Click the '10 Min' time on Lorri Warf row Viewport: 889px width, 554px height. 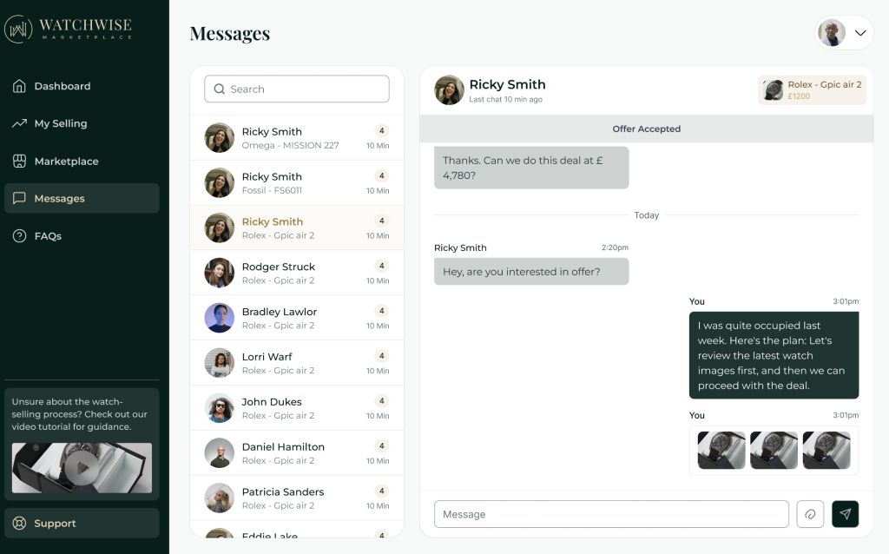click(378, 371)
